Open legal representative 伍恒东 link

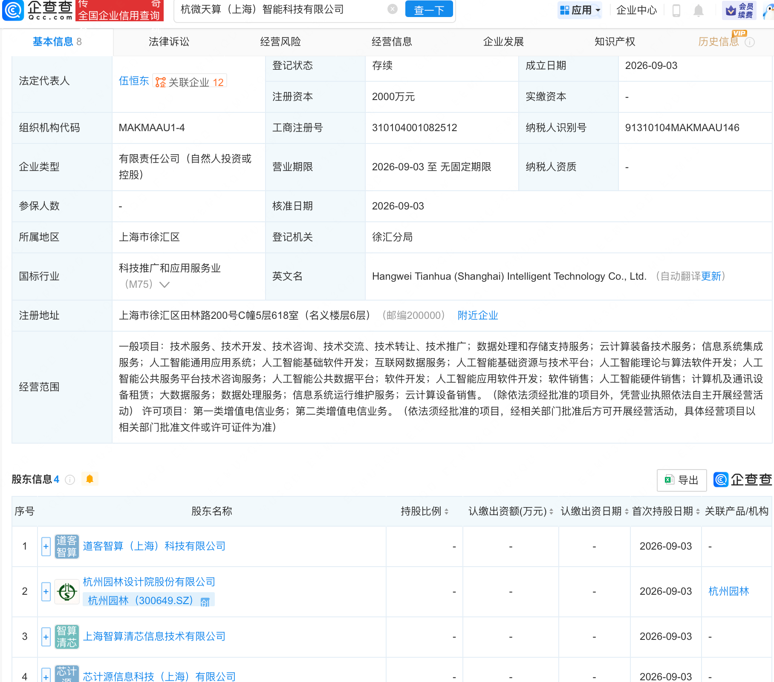(134, 81)
